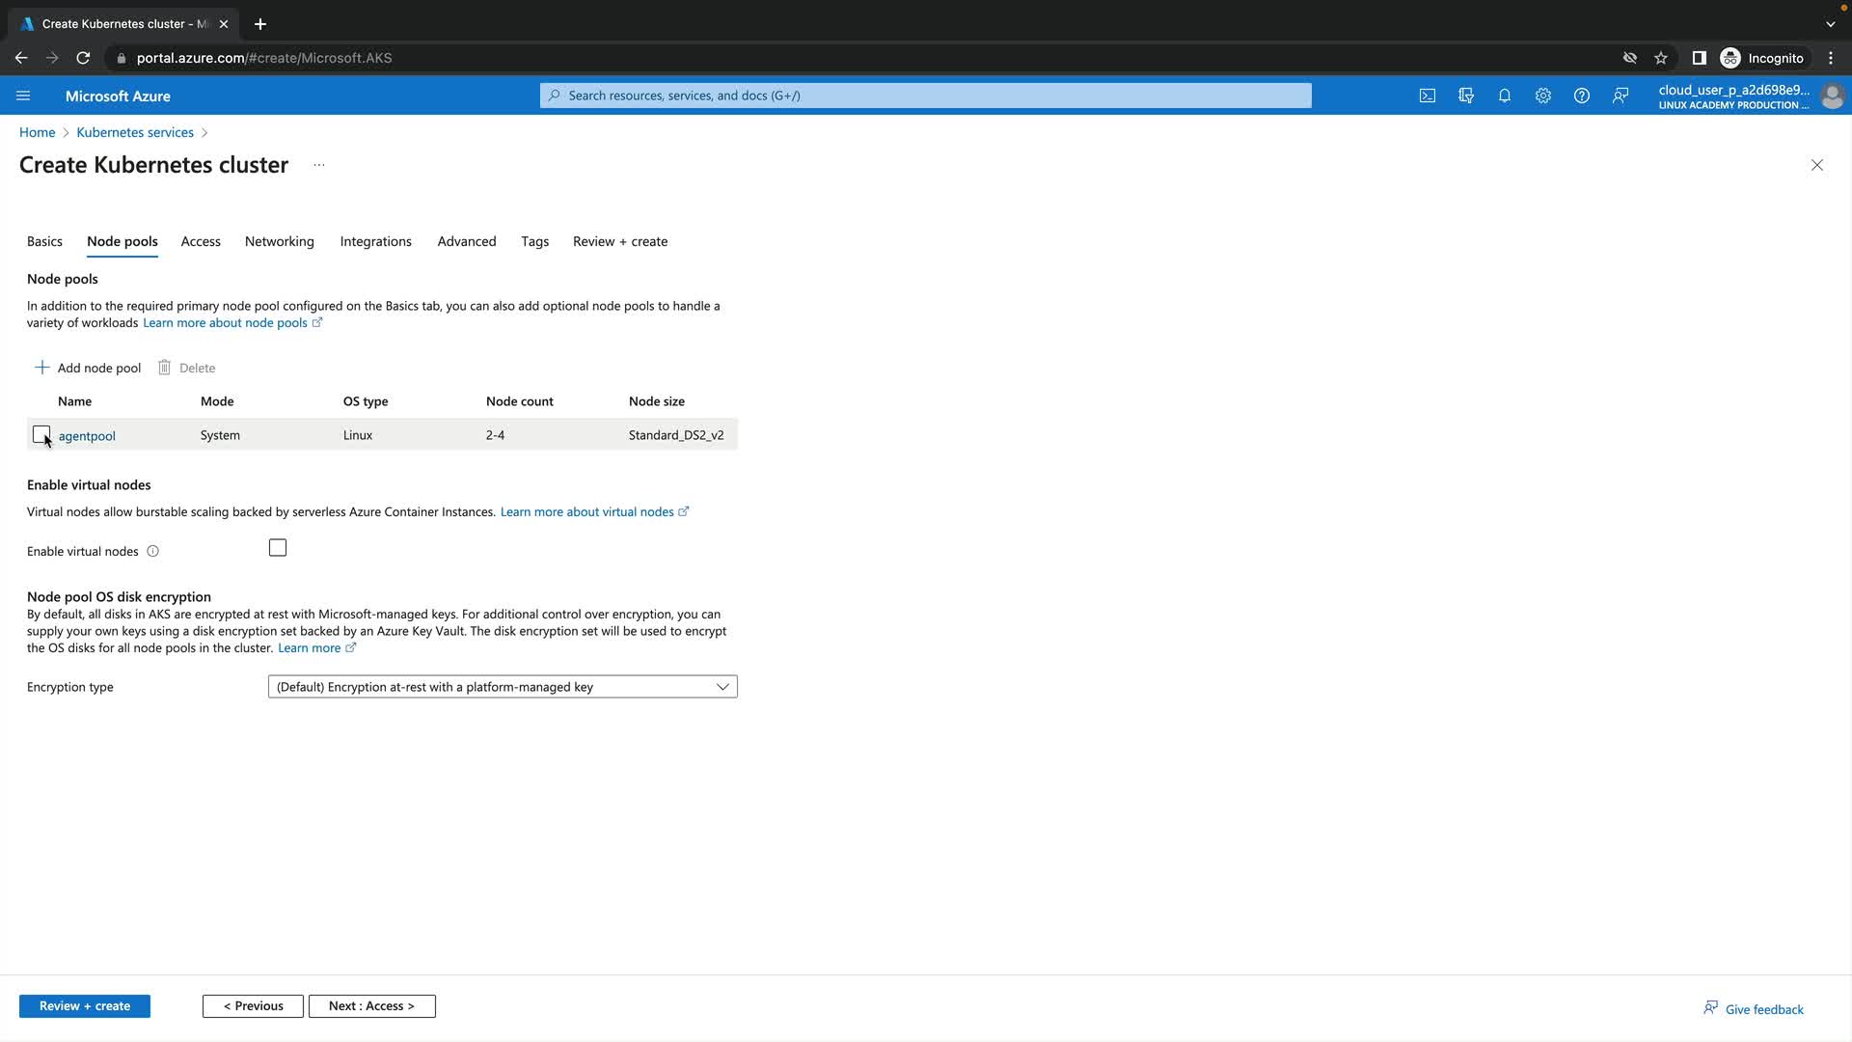This screenshot has width=1852, height=1042.
Task: Enable virtual nodes checkbox
Action: pos(278,548)
